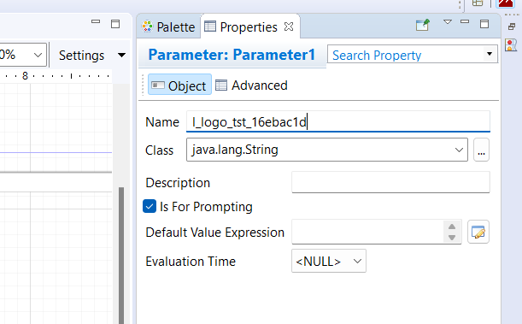Open the expression editor for Default Value
The image size is (522, 324).
click(x=478, y=232)
